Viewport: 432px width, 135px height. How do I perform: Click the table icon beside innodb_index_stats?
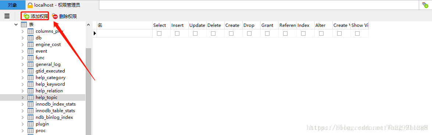[x=31, y=104]
